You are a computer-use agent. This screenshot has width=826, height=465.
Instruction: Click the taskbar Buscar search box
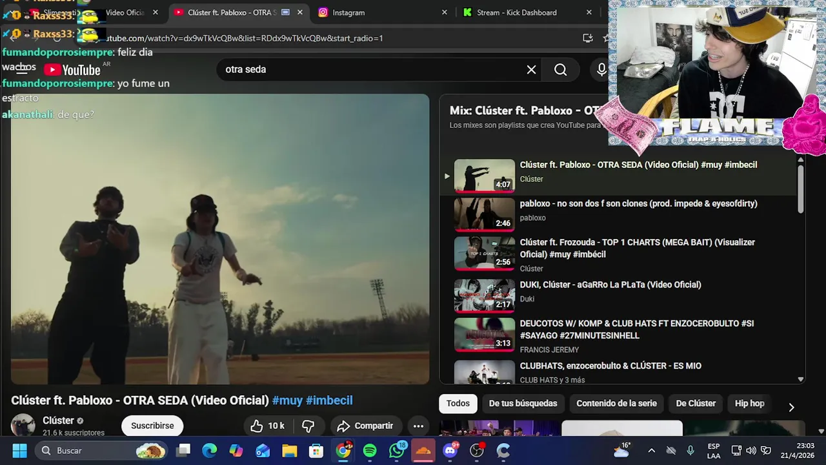(x=101, y=450)
